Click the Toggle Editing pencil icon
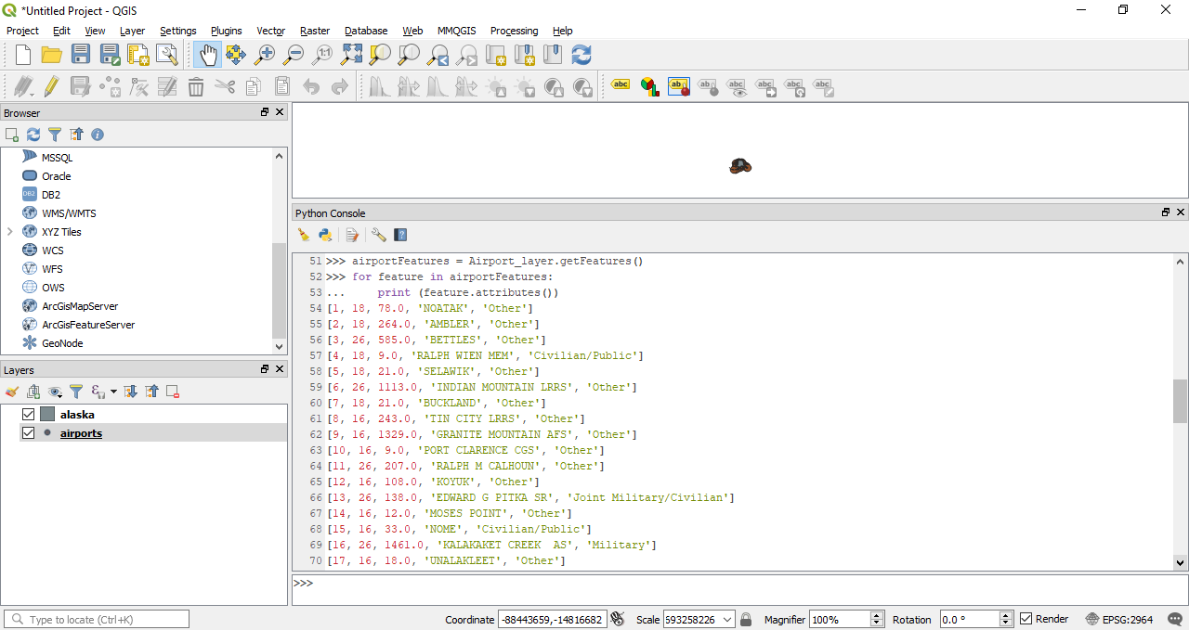Screen dimensions: 1189x630 point(52,86)
